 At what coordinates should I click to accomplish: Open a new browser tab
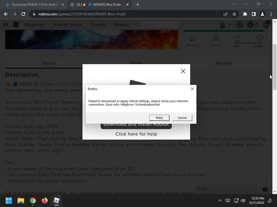138,5
